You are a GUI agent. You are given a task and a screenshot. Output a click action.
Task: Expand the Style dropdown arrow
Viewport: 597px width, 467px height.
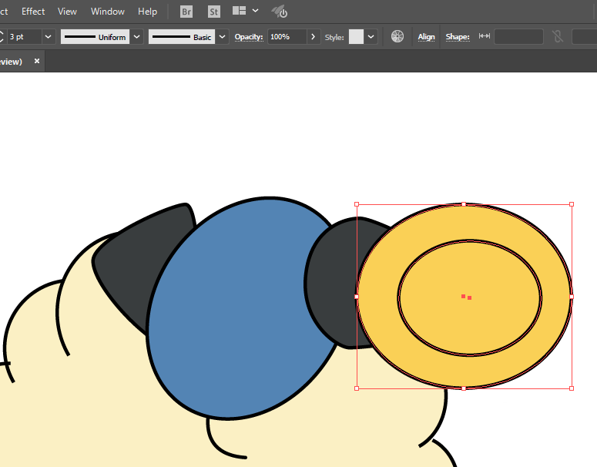tap(371, 37)
